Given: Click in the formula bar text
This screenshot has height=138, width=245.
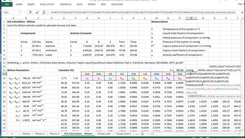Looking at the screenshot, I should (x=143, y=12).
